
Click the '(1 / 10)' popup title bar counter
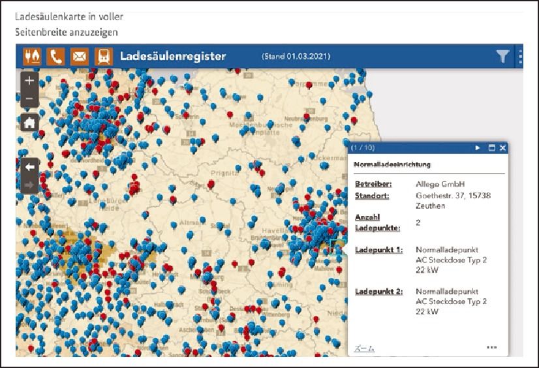click(x=363, y=148)
